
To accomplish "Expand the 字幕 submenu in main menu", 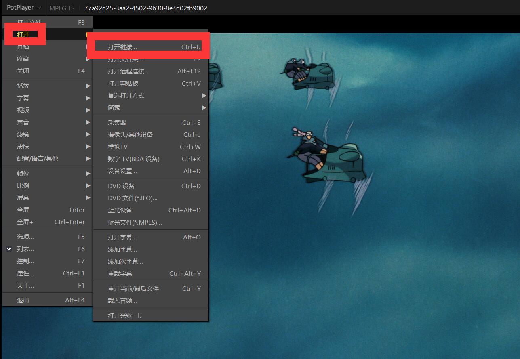I will [x=48, y=98].
